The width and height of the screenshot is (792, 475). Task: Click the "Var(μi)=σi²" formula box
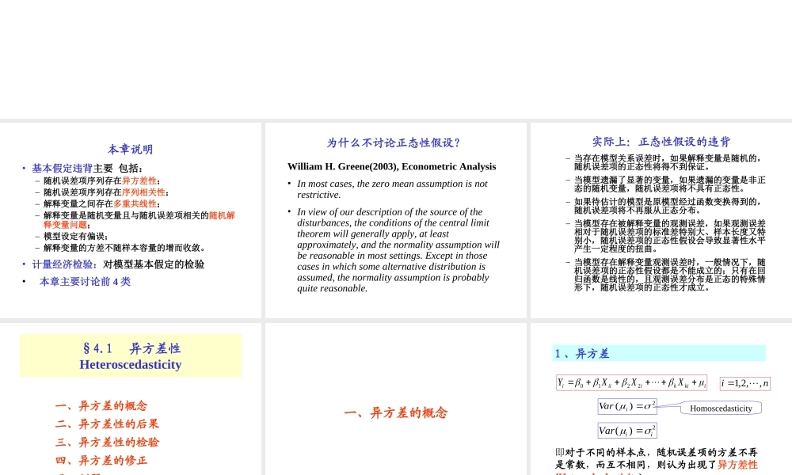click(628, 430)
